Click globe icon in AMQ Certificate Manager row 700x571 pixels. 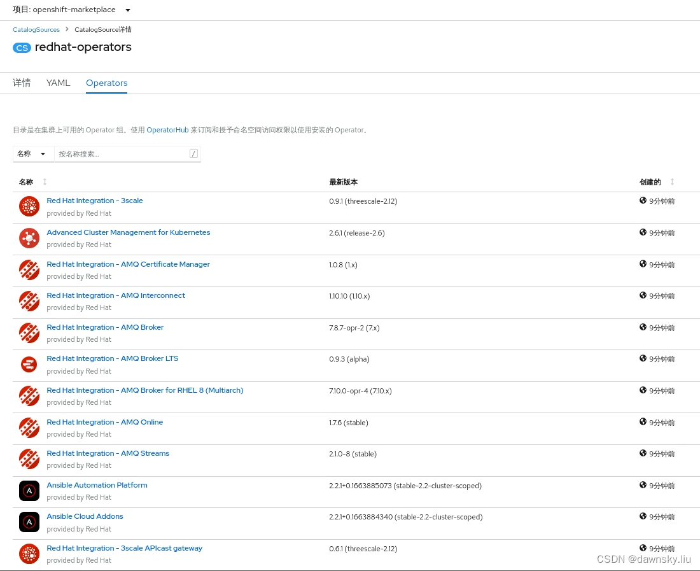pyautogui.click(x=643, y=264)
